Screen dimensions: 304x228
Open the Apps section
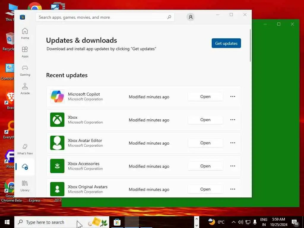(25, 52)
